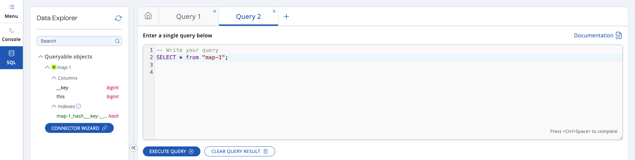
Task: Switch to the Query 1 tab
Action: coord(188,17)
